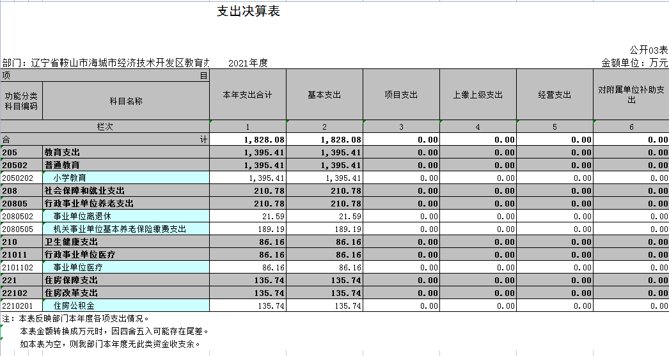669x356 pixels.
Task: Click the 住房保障支出 cell
Action: [126, 280]
